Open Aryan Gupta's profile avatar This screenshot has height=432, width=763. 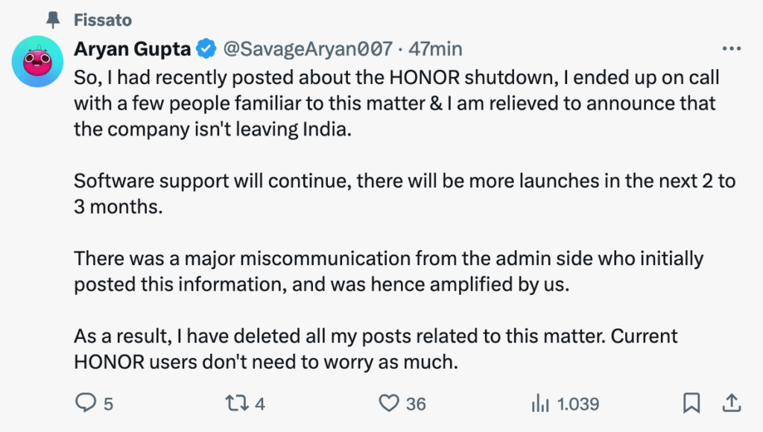pos(37,60)
